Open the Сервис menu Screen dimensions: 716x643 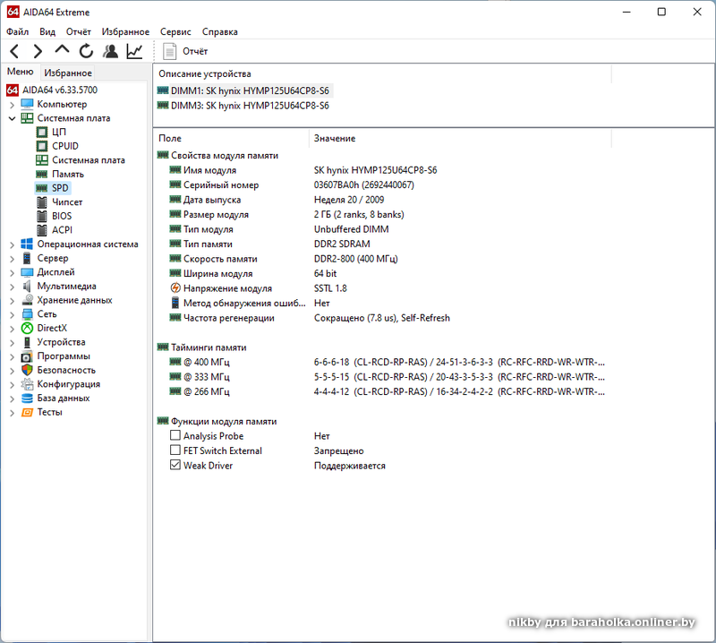pyautogui.click(x=175, y=31)
